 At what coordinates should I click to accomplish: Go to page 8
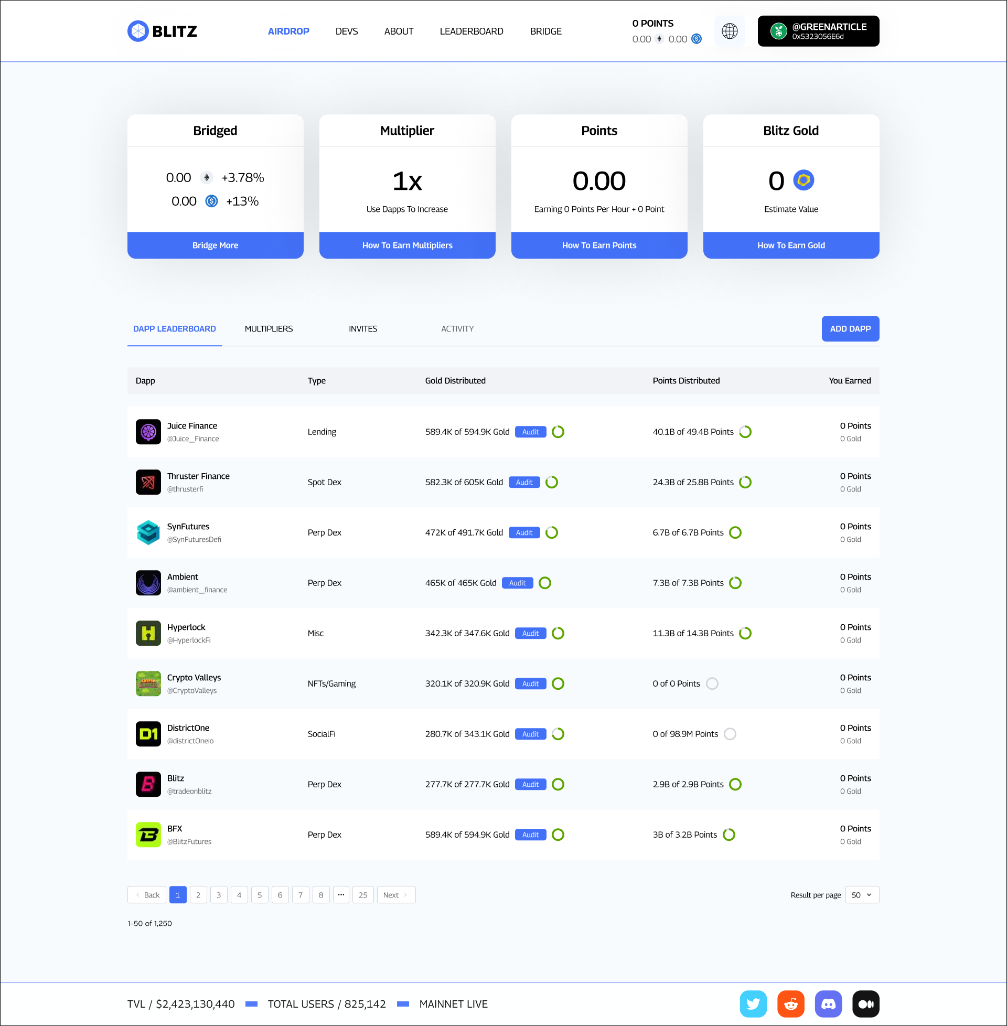[x=321, y=895]
